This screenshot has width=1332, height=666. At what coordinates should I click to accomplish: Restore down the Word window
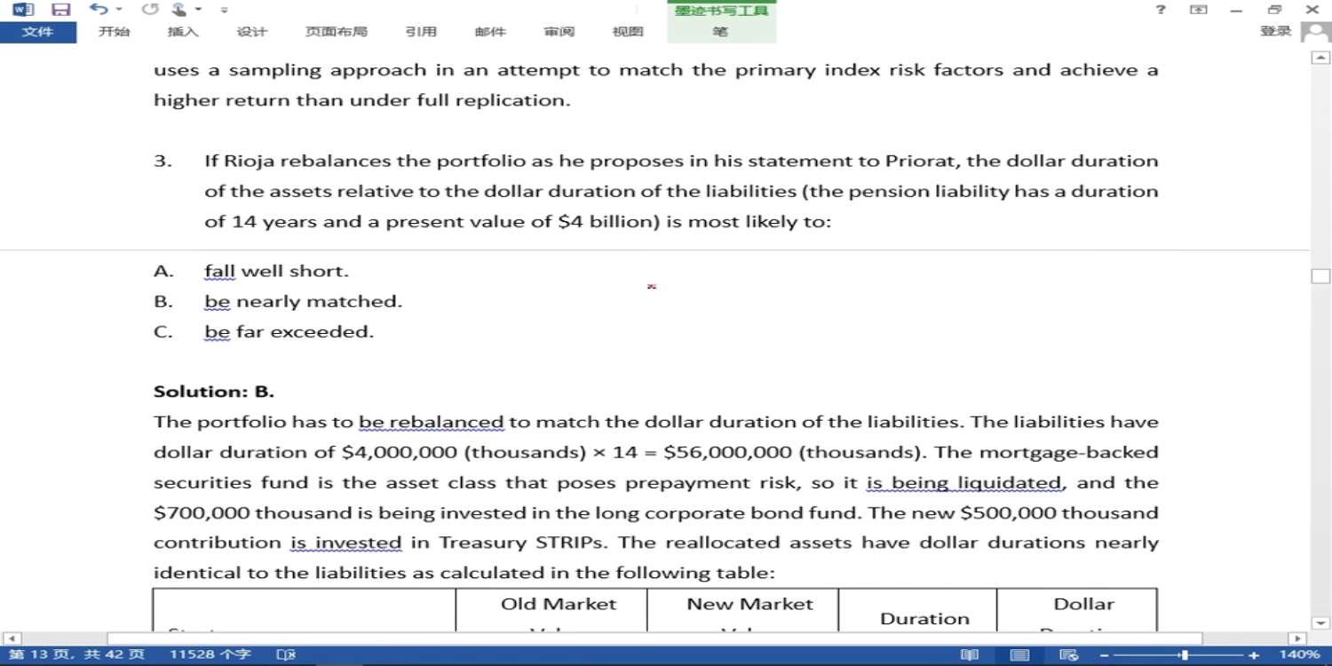(1275, 10)
